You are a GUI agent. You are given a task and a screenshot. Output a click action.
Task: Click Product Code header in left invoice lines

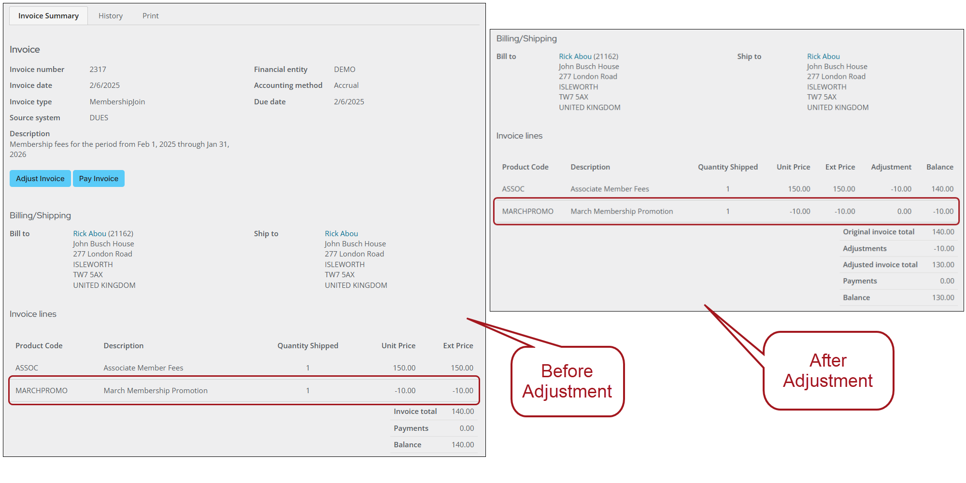point(39,345)
